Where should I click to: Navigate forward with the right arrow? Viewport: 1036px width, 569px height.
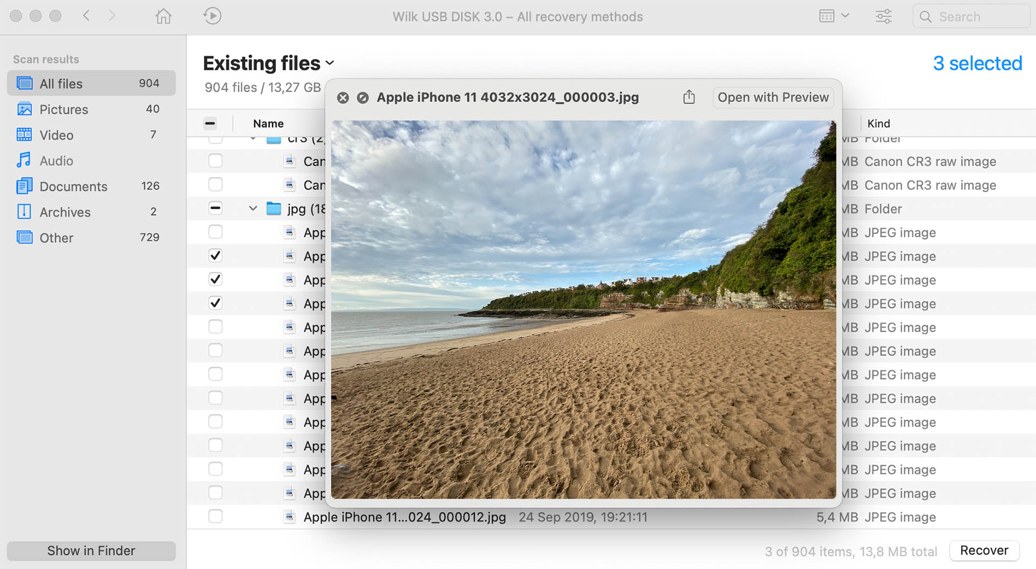click(x=112, y=16)
